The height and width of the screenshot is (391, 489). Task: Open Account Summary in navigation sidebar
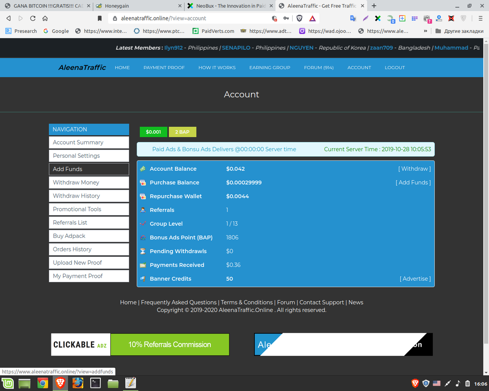point(89,143)
